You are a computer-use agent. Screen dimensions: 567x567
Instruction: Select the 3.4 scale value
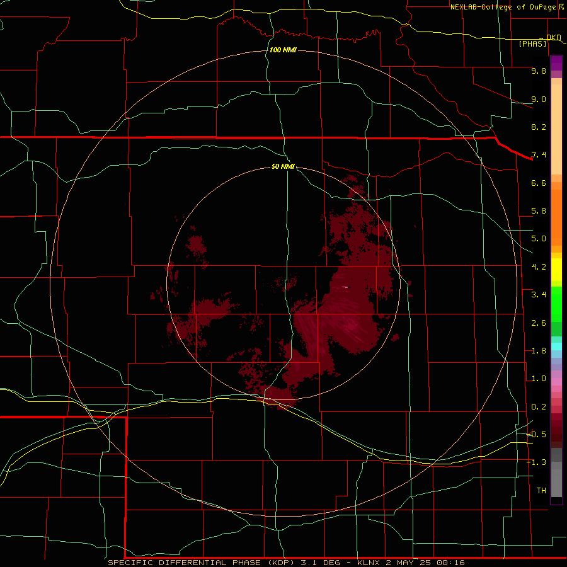[539, 295]
